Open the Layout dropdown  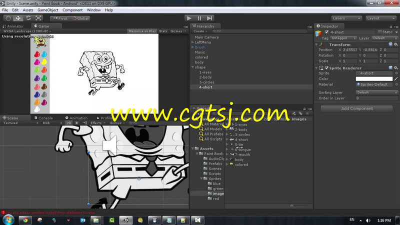tap(380, 18)
